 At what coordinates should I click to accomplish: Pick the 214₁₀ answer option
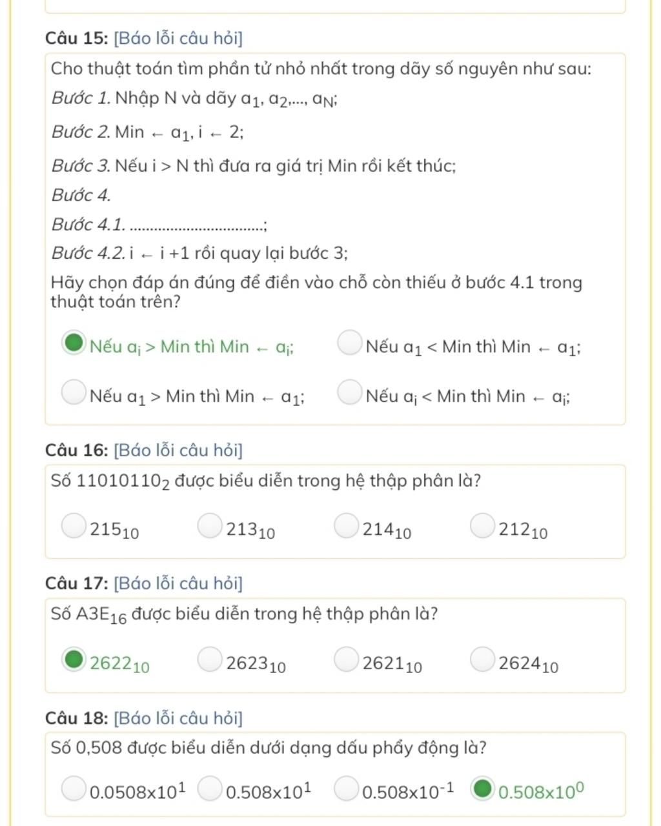(346, 525)
